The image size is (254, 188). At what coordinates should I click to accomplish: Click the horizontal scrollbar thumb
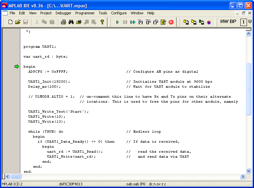(16, 176)
